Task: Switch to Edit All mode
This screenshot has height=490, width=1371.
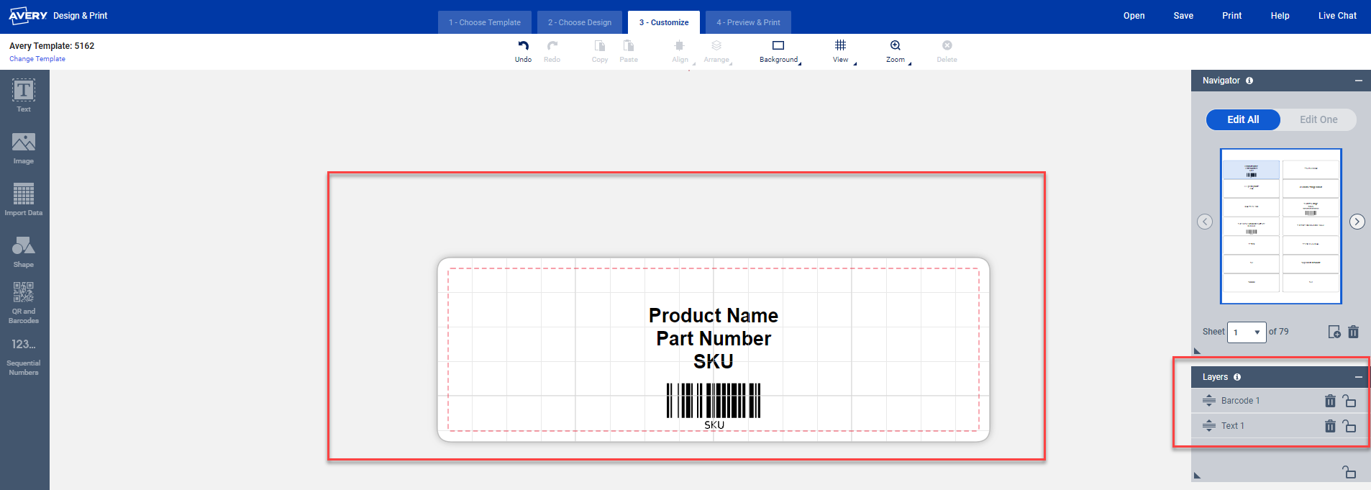Action: pyautogui.click(x=1243, y=119)
